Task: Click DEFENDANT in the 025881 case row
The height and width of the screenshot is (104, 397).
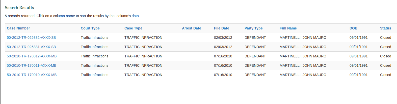Action: [255, 47]
